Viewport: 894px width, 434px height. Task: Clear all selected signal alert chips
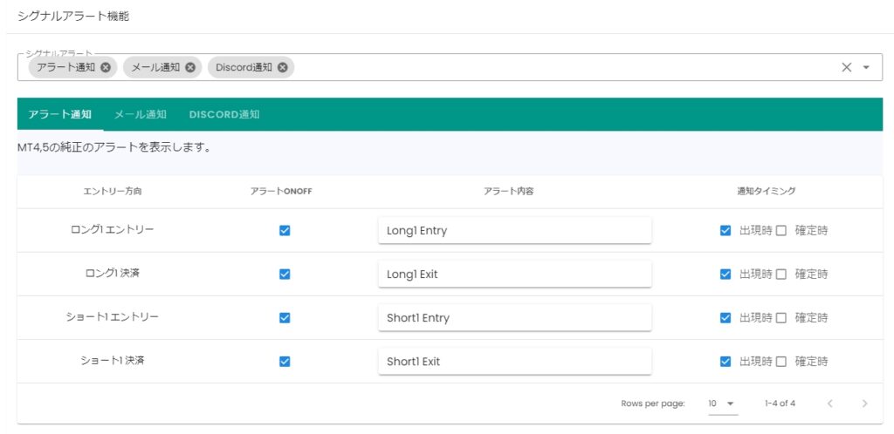(847, 67)
